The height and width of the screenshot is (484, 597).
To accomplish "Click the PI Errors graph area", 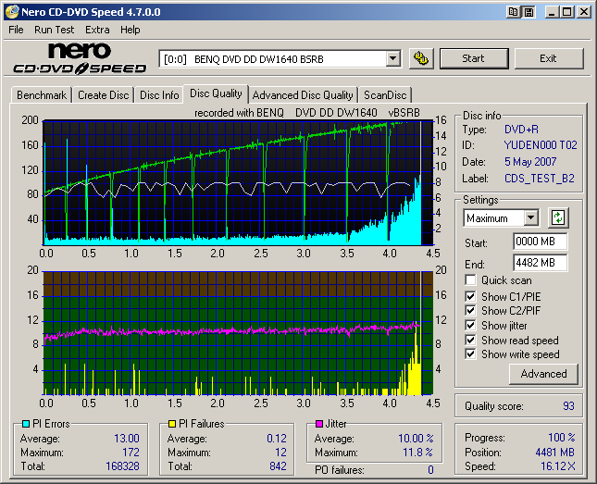I will click(x=239, y=183).
